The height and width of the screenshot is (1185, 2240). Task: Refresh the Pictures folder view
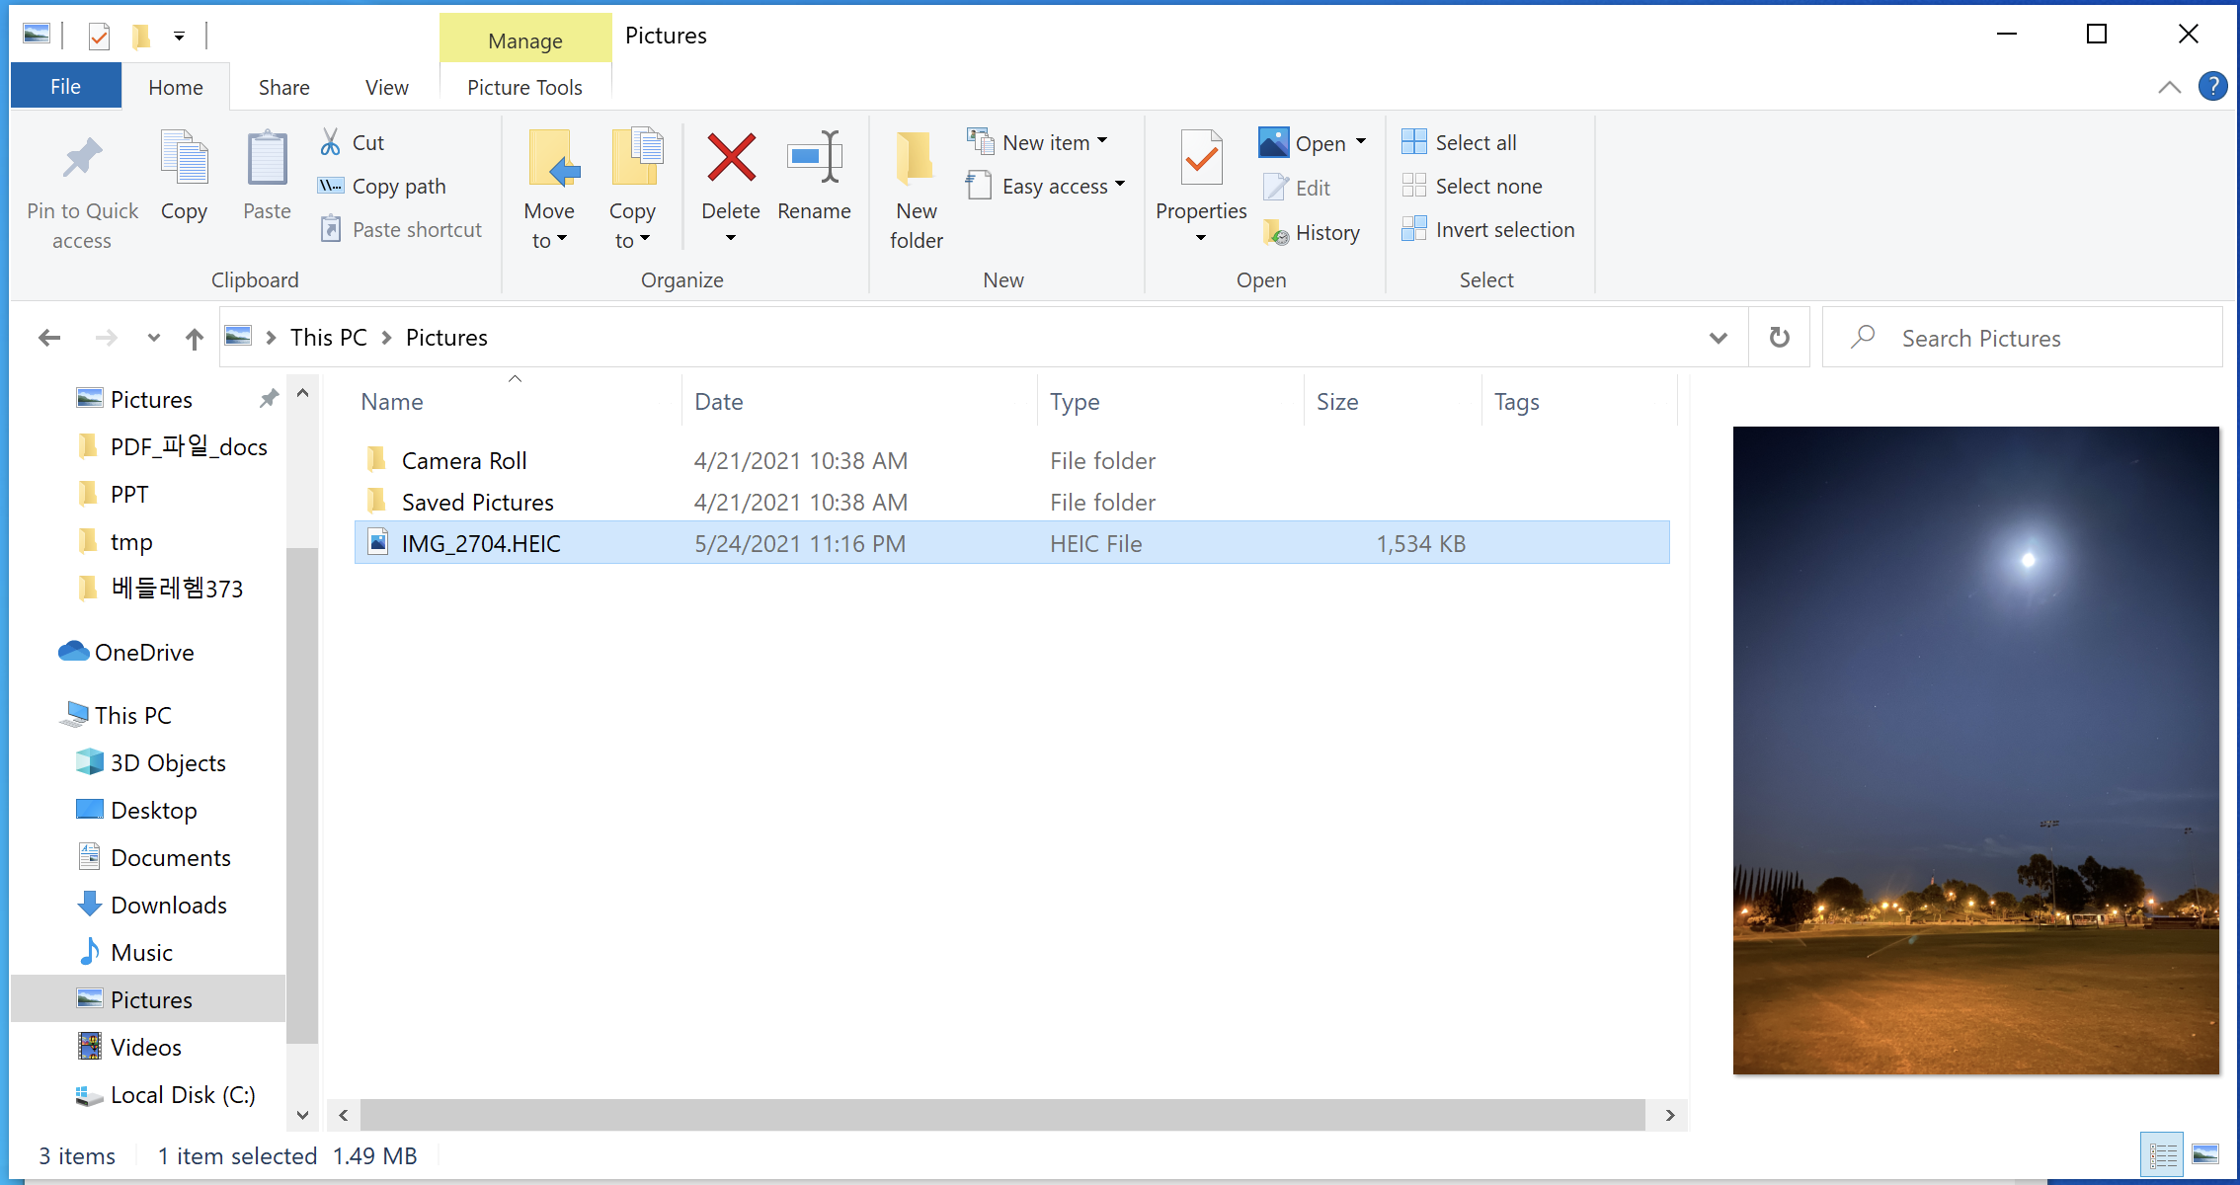[1779, 338]
